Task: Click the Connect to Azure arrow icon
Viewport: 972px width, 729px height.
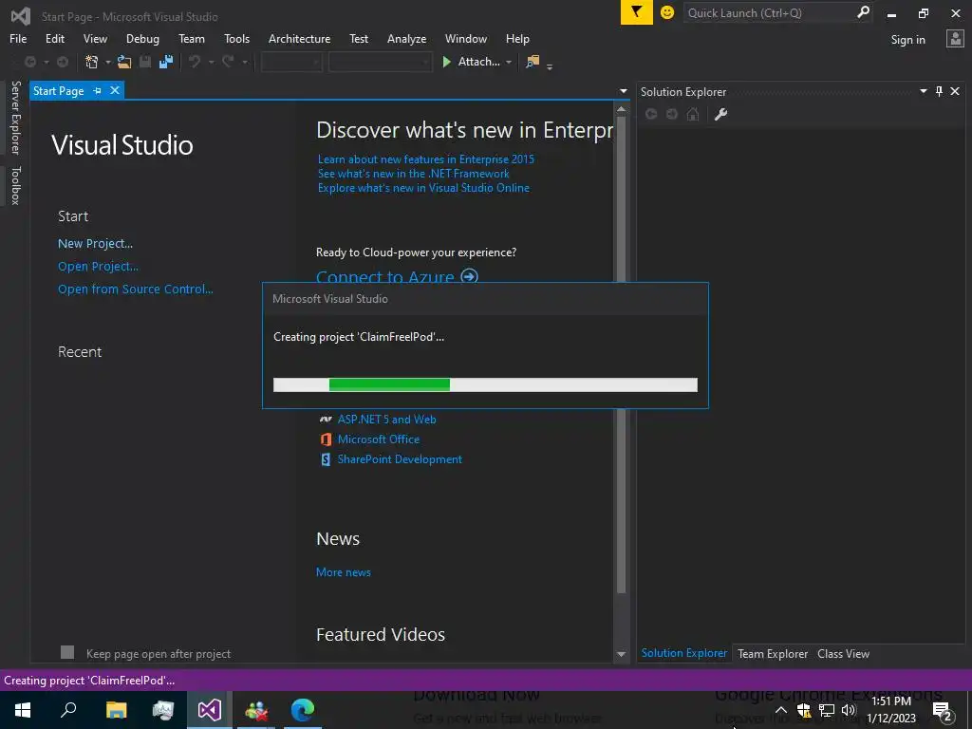Action: (x=469, y=276)
